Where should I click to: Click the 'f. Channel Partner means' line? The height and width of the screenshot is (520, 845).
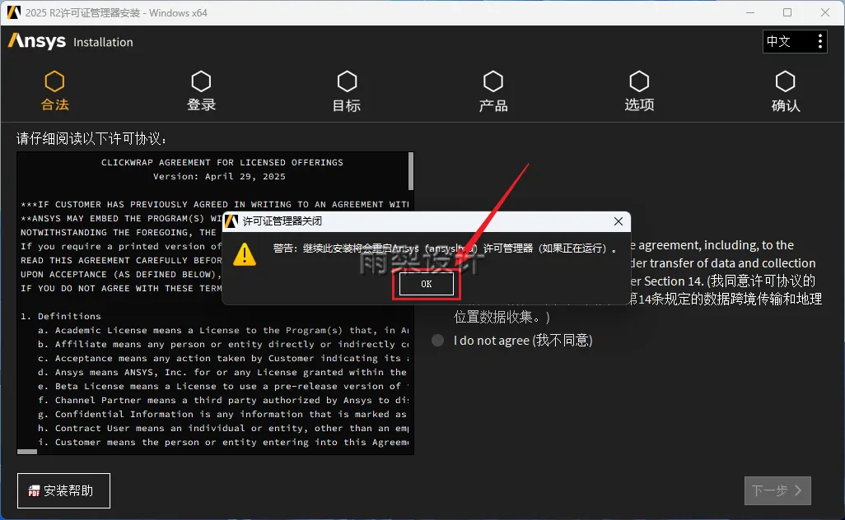pyautogui.click(x=223, y=401)
